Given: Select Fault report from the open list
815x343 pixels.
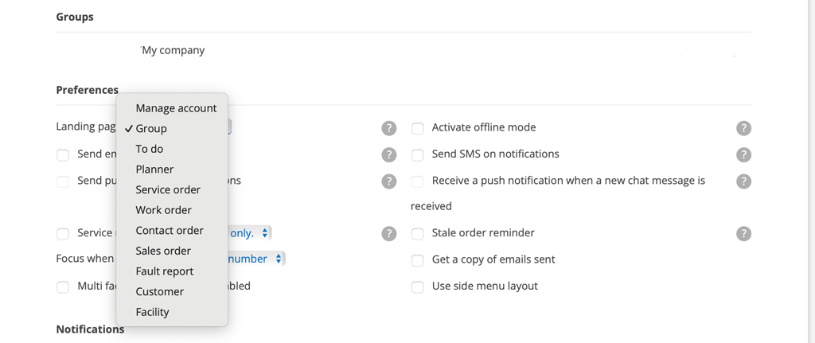Looking at the screenshot, I should pos(164,271).
